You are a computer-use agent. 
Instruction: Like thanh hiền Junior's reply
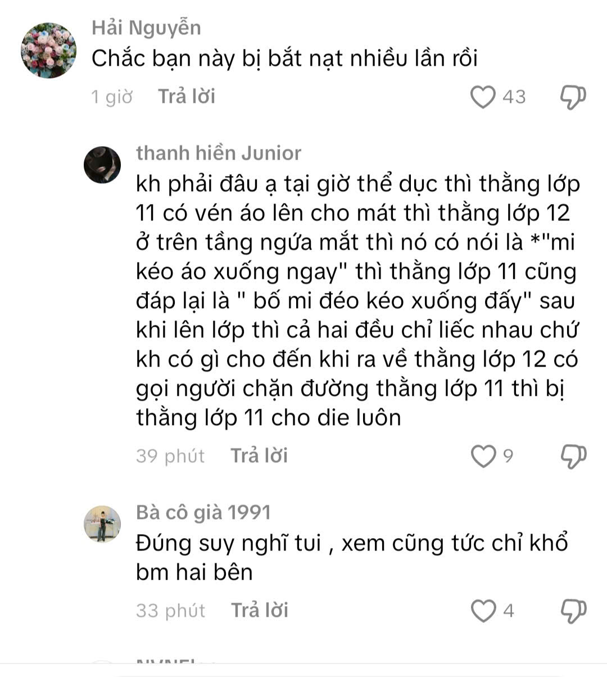tap(483, 456)
